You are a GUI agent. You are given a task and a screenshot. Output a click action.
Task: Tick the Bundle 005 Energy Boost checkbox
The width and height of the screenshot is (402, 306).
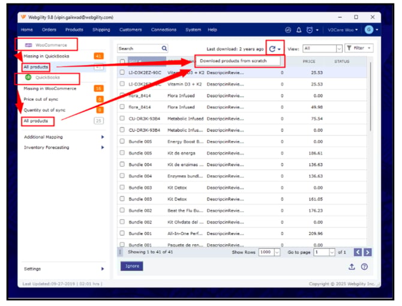pos(122,142)
